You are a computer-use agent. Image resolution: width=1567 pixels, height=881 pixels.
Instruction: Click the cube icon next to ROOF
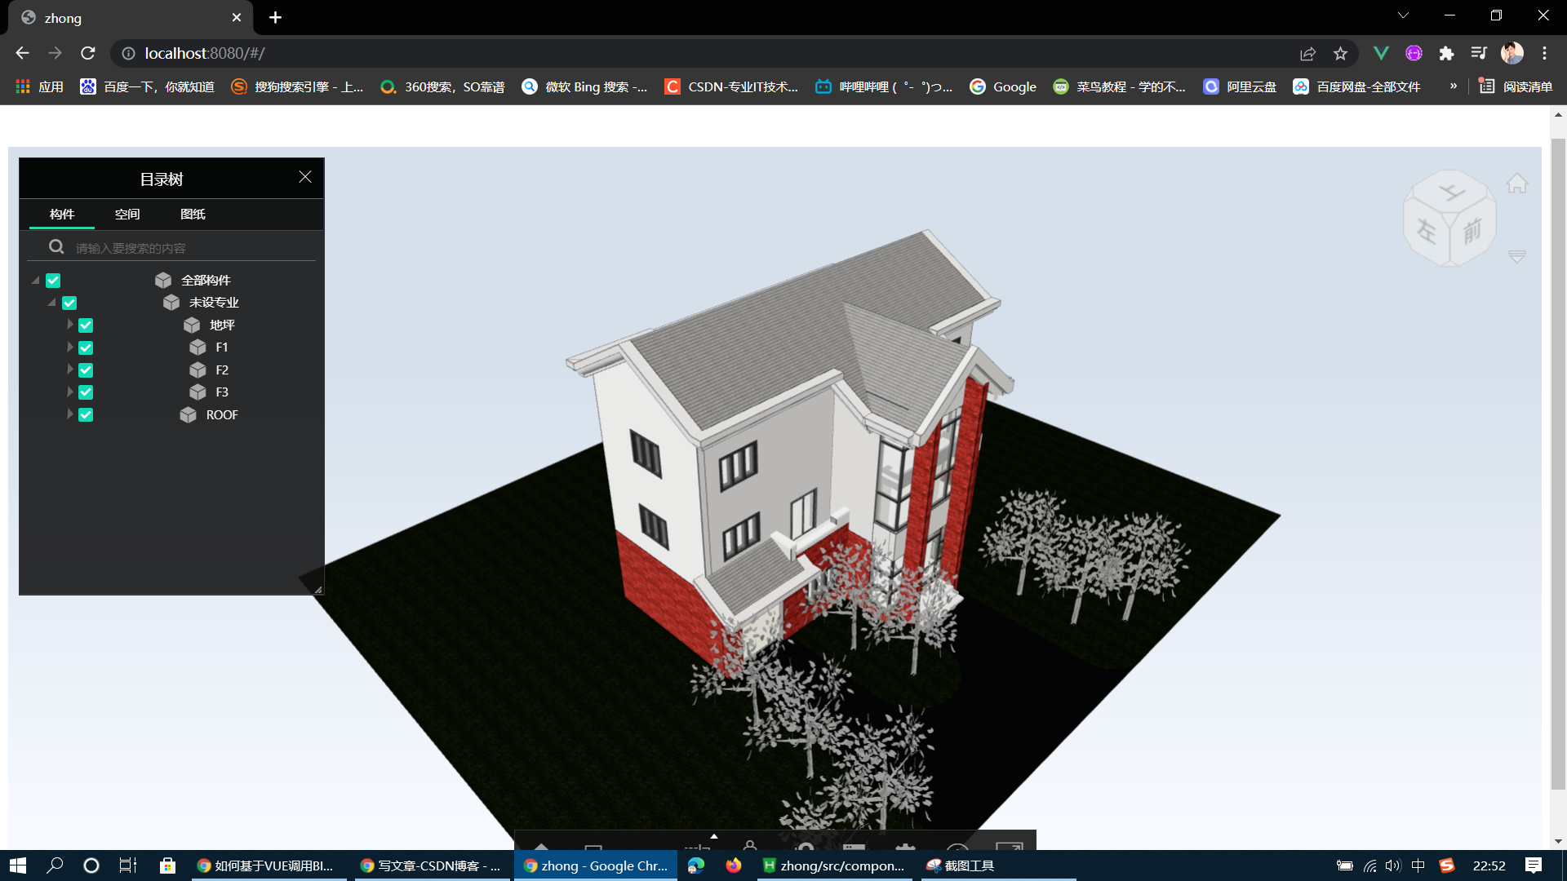189,415
